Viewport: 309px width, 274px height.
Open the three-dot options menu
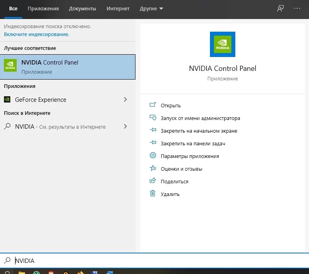click(x=297, y=8)
